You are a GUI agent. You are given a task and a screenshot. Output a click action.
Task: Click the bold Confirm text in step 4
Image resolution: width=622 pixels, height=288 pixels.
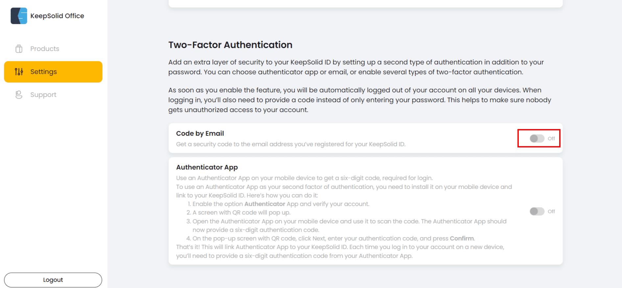pos(462,238)
